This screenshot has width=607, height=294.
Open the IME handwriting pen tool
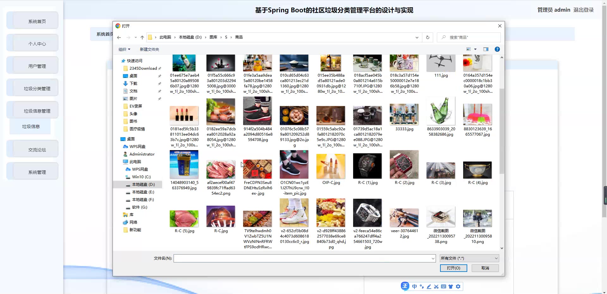[x=429, y=286]
